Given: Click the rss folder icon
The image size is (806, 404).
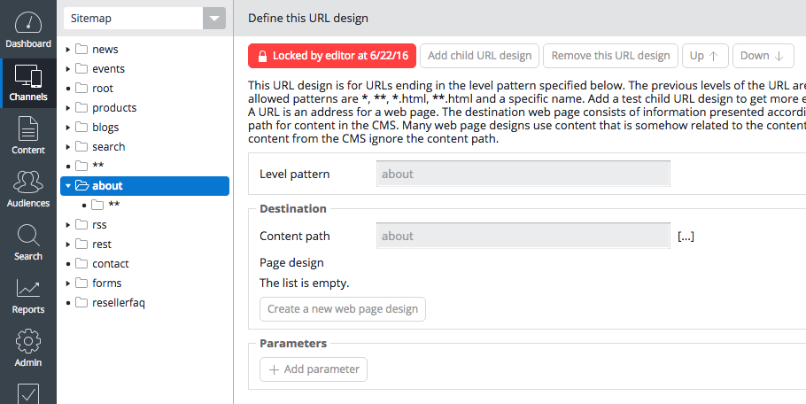Looking at the screenshot, I should [81, 225].
